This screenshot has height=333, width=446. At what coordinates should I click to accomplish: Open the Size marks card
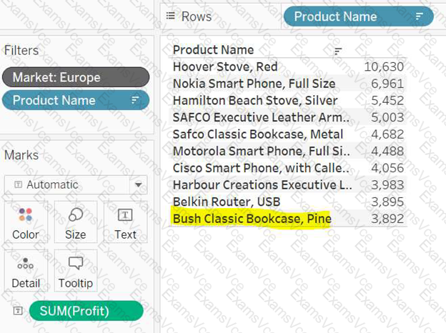pyautogui.click(x=76, y=222)
